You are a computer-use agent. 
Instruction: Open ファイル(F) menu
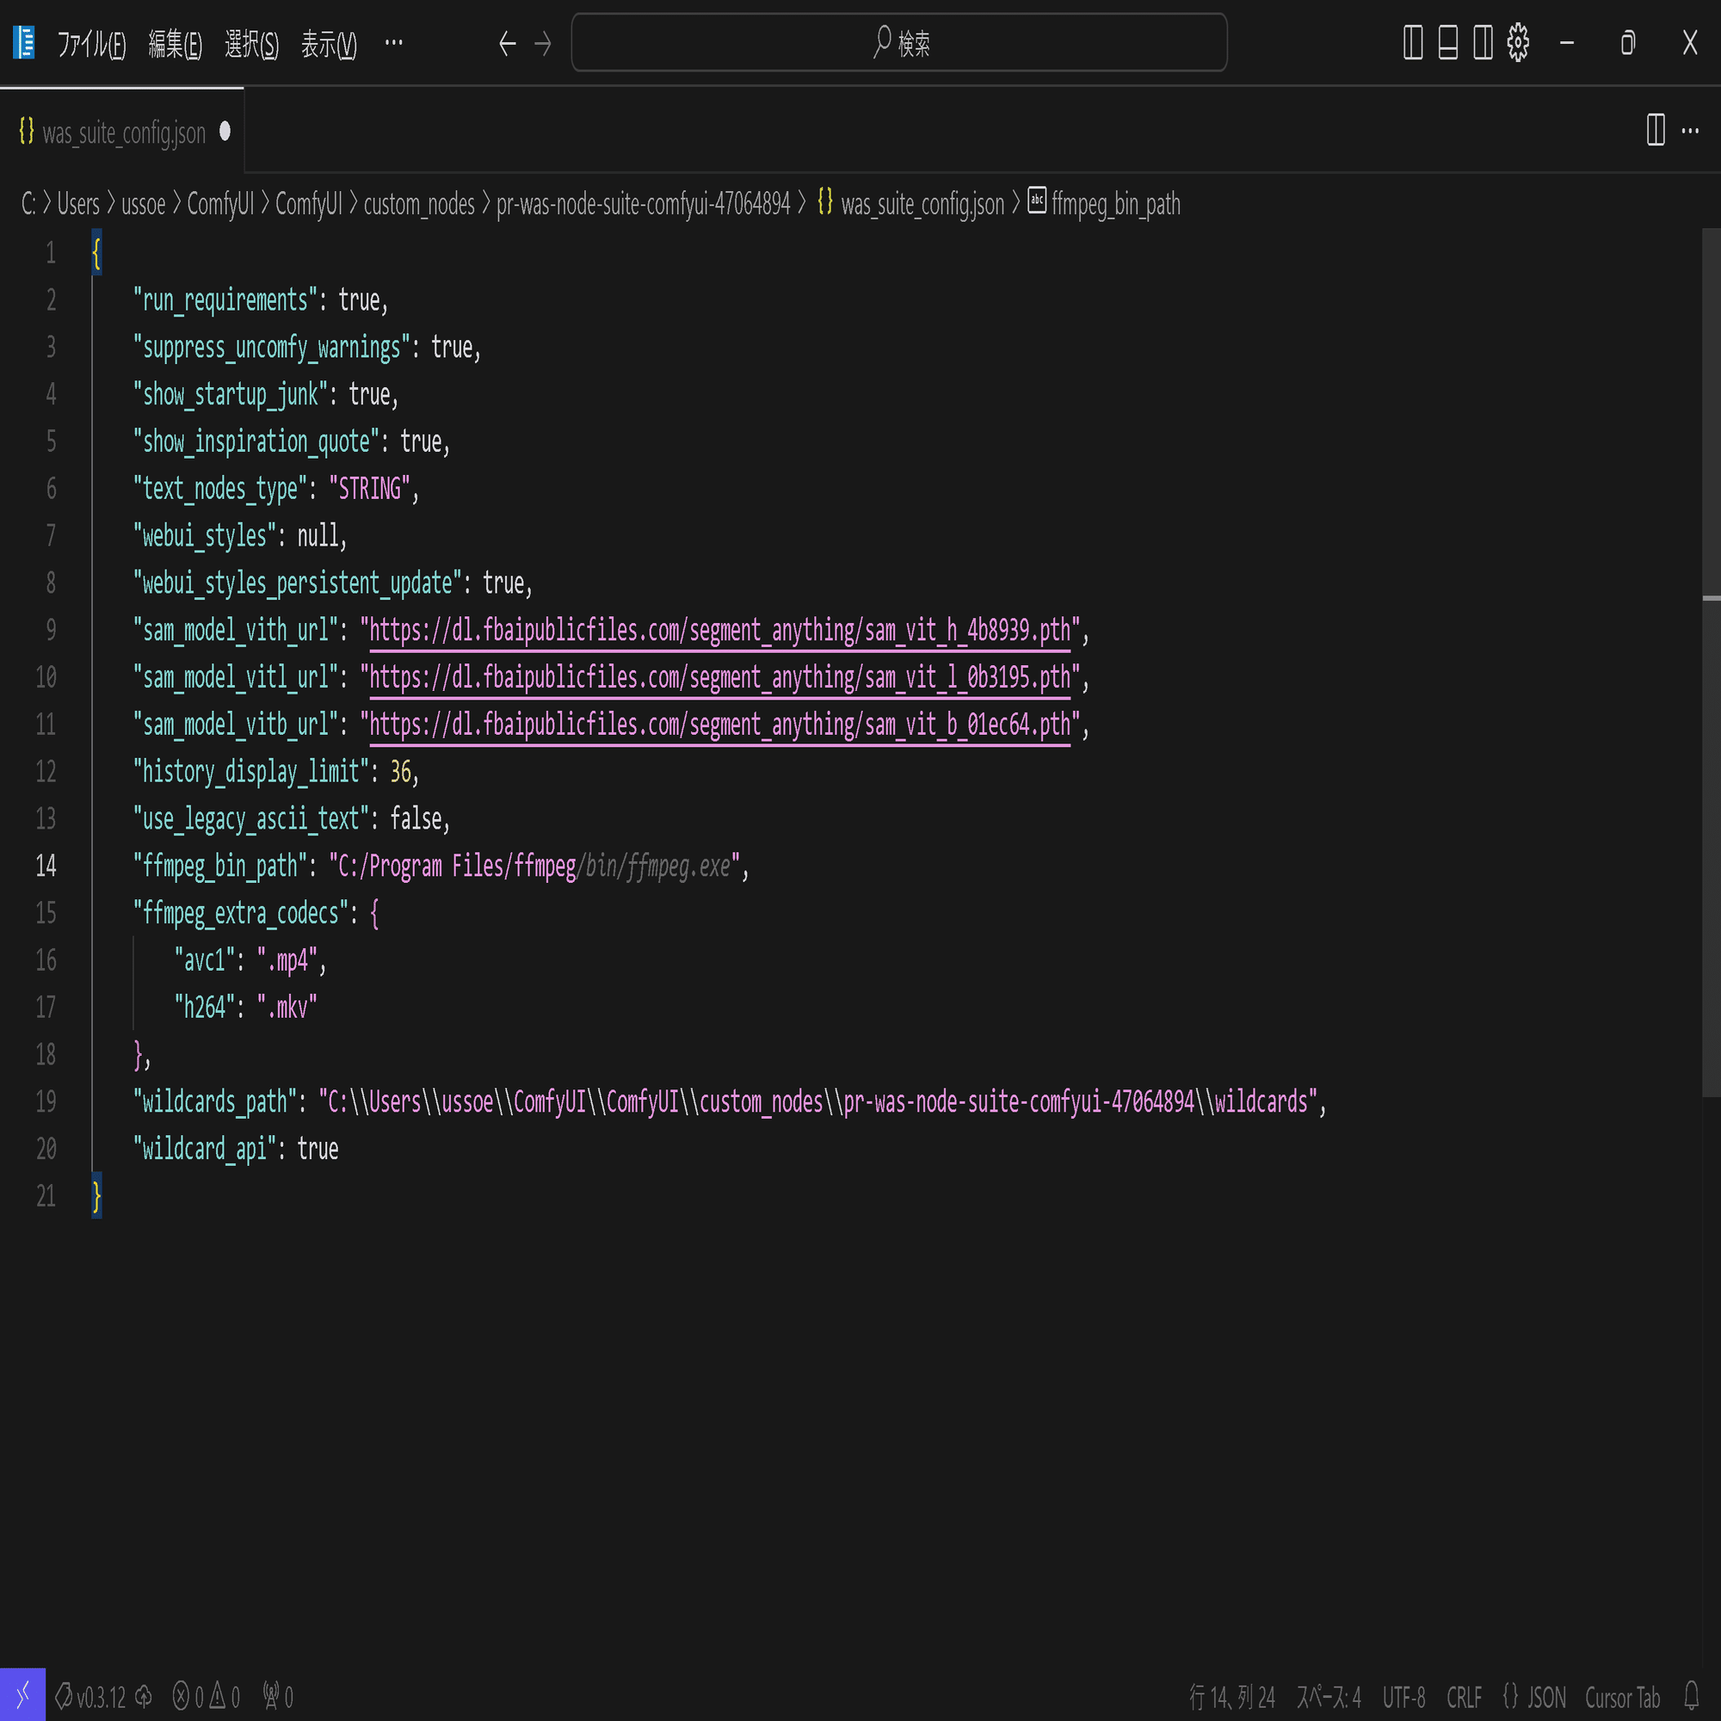pyautogui.click(x=91, y=43)
